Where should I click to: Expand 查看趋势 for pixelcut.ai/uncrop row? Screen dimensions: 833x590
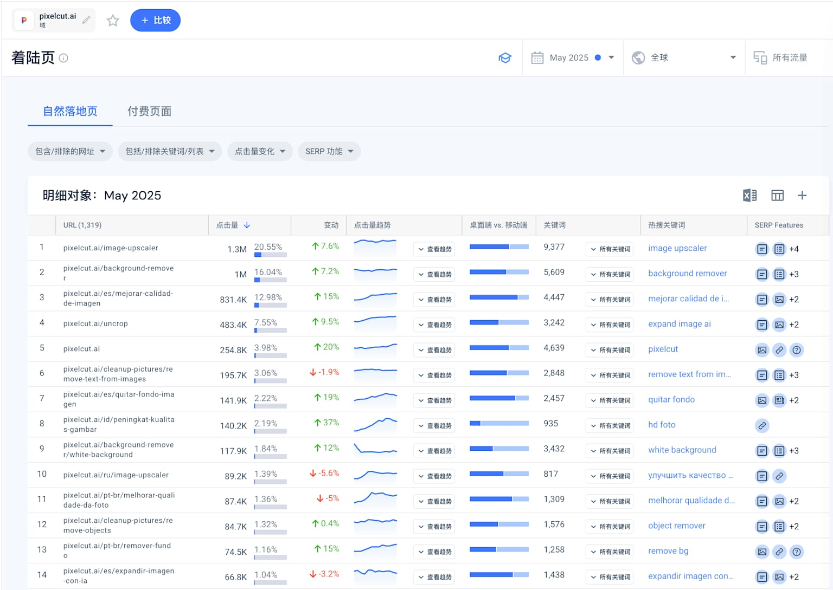[x=434, y=325]
